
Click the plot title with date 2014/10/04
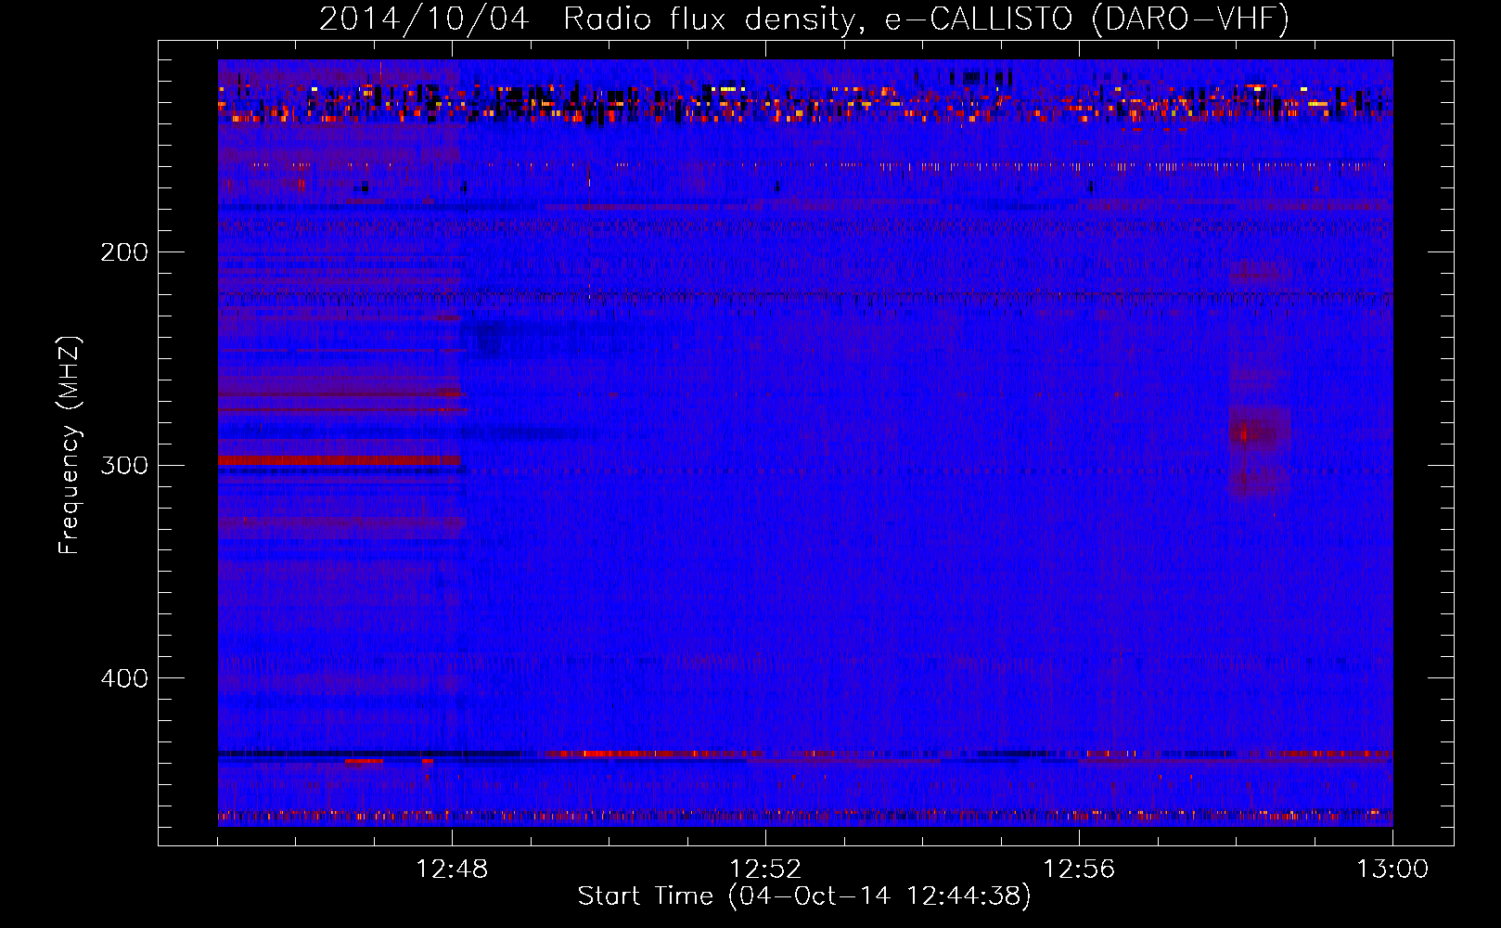pos(804,19)
